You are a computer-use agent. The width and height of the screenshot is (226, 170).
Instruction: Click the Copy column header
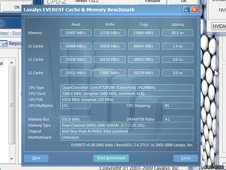[x=144, y=24]
